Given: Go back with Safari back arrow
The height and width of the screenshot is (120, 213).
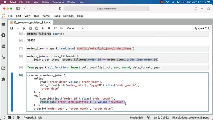Looking at the screenshot, I should pyautogui.click(x=25, y=8).
